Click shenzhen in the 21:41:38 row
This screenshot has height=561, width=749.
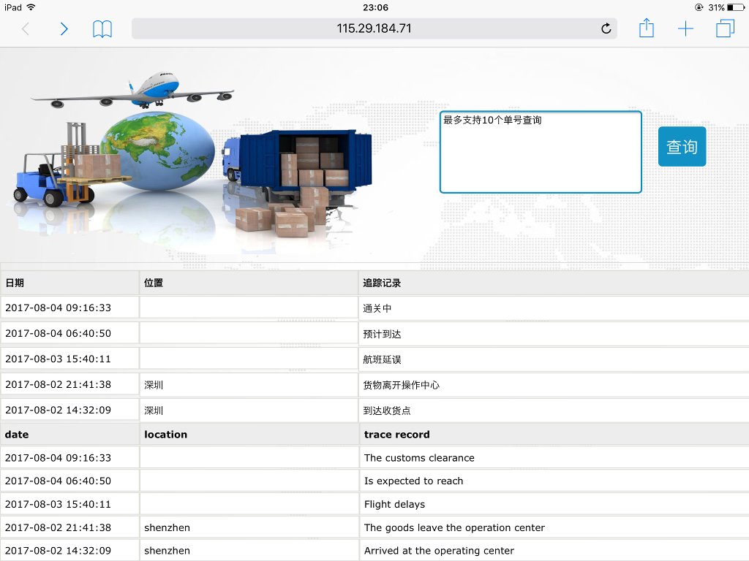pyautogui.click(x=168, y=527)
